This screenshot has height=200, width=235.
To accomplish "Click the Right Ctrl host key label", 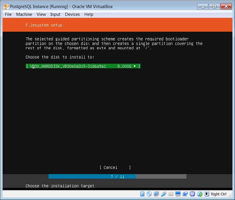I will (x=219, y=194).
